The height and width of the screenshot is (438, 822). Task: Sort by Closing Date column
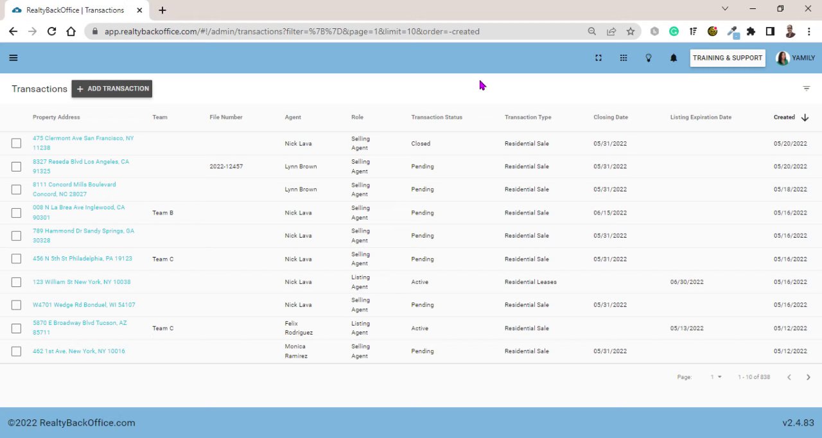611,118
